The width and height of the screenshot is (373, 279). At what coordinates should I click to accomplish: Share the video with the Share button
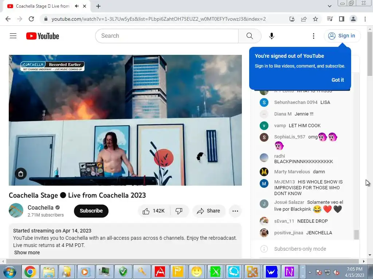coord(209,211)
